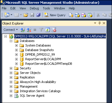This screenshot has height=103, width=112.
Task: Click the Disconnect server icon
Action: pyautogui.click(x=29, y=30)
